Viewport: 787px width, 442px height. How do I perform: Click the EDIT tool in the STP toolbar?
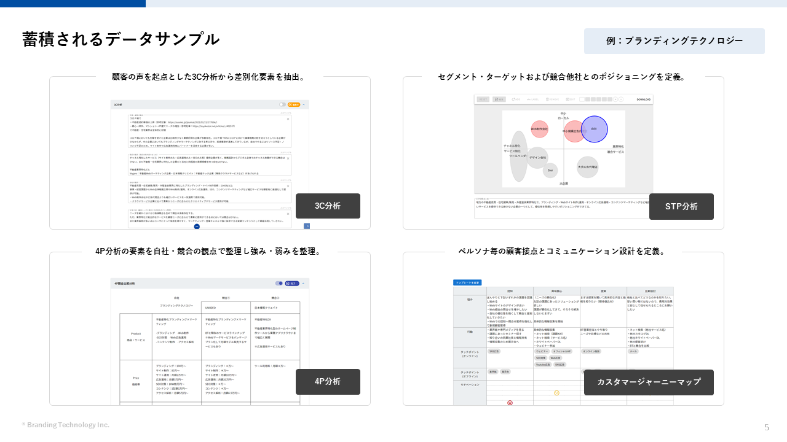tap(569, 99)
